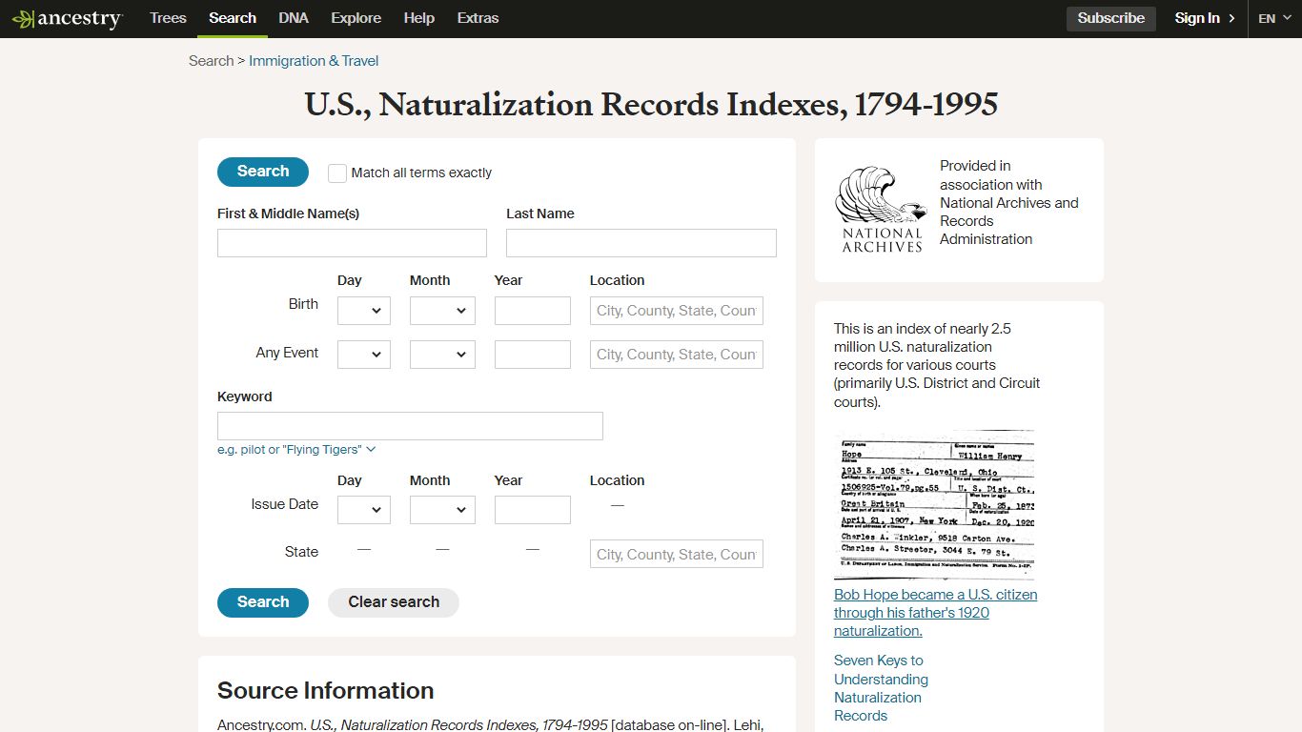Open the Bob Hope naturalization link
This screenshot has width=1302, height=732.
tap(935, 613)
